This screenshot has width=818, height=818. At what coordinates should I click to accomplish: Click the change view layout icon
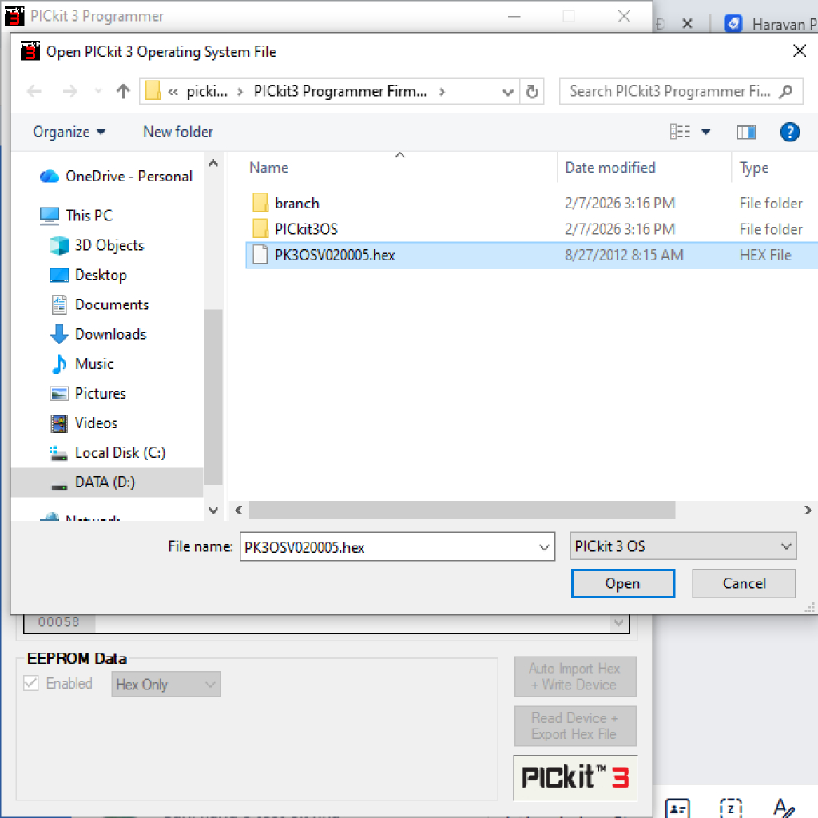click(681, 132)
